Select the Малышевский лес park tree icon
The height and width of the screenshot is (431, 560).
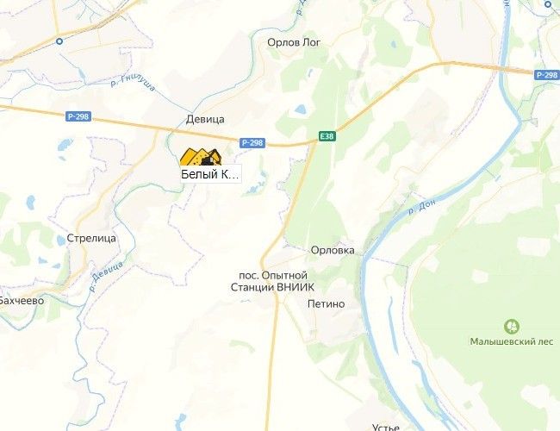coord(512,327)
